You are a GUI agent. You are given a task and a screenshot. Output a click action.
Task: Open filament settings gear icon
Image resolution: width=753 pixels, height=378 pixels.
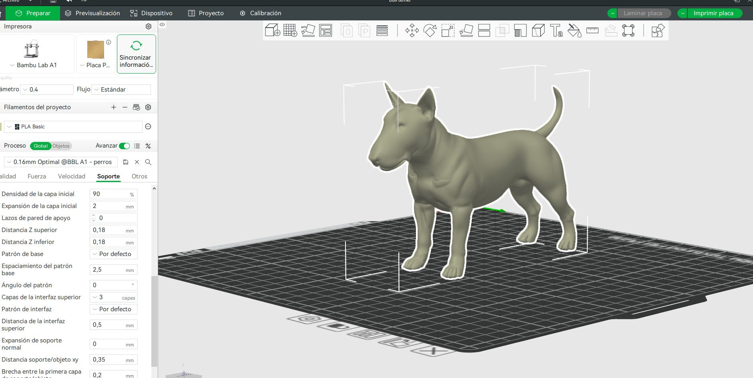pos(148,107)
